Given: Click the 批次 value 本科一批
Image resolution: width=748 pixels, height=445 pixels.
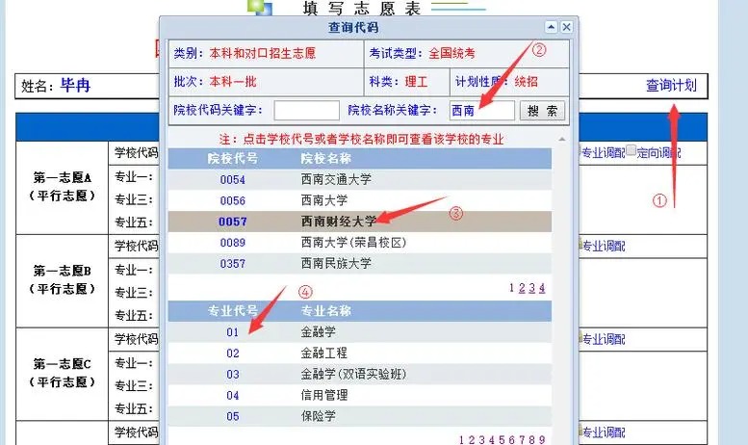Looking at the screenshot, I should (233, 82).
